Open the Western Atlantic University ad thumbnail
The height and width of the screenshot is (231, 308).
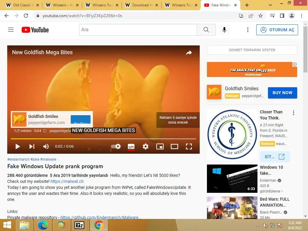[232, 134]
